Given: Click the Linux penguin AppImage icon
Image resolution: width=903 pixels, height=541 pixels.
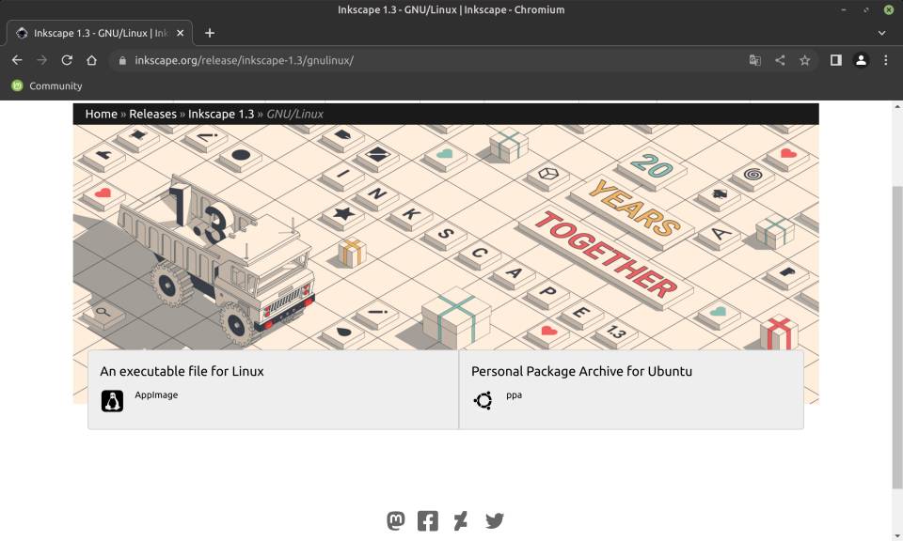Looking at the screenshot, I should click(112, 401).
